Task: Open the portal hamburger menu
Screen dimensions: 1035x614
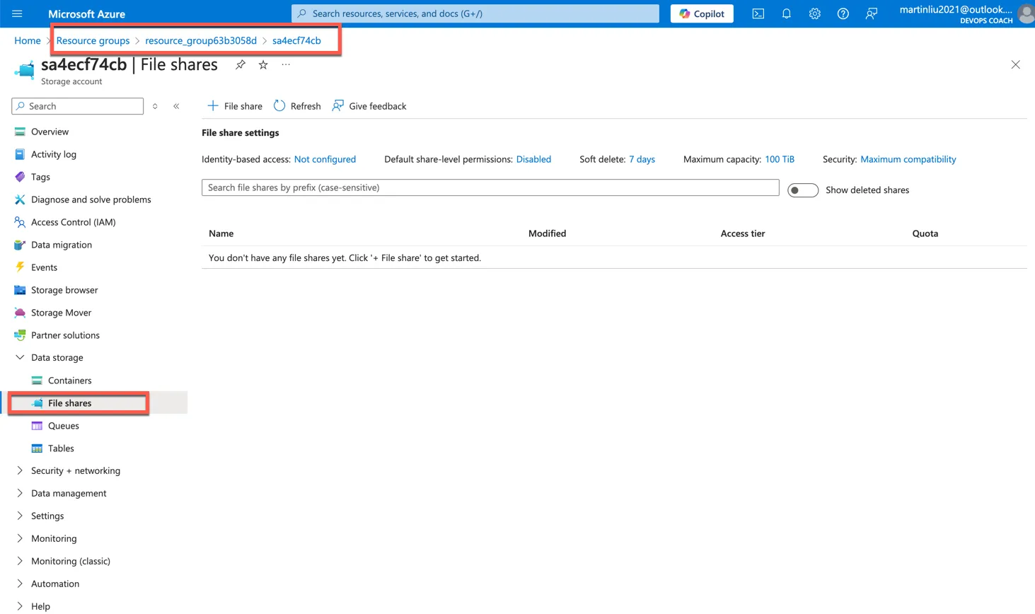Action: coord(17,13)
